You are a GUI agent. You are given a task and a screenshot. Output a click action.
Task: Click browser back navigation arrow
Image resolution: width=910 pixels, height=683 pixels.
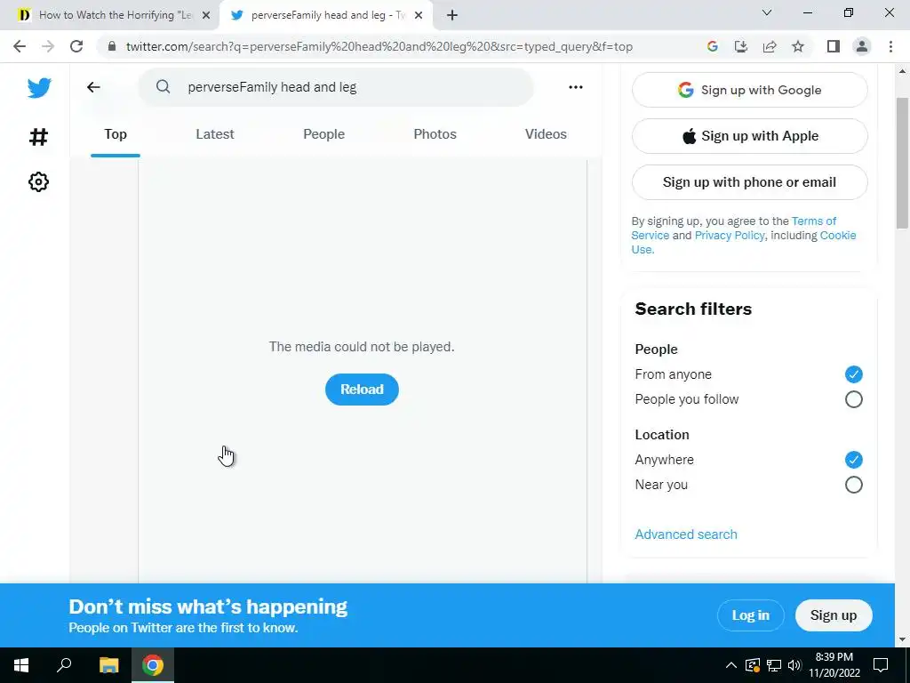pyautogui.click(x=20, y=46)
